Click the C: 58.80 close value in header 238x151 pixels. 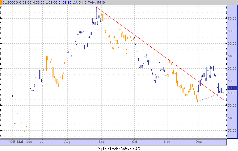coord(65,3)
